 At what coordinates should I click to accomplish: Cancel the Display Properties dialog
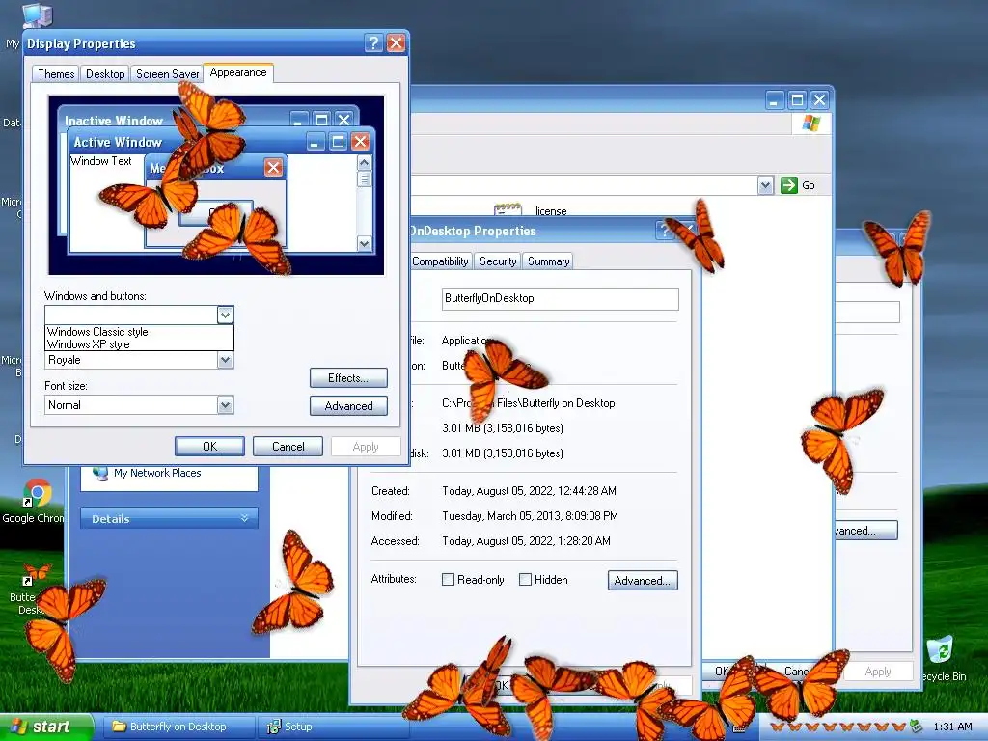(x=288, y=446)
